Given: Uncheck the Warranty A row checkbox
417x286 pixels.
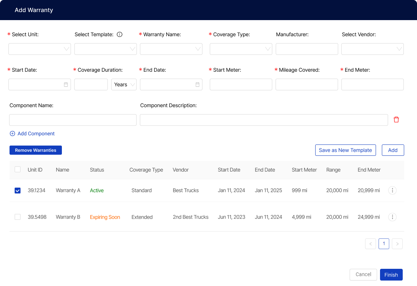Looking at the screenshot, I should [x=18, y=191].
